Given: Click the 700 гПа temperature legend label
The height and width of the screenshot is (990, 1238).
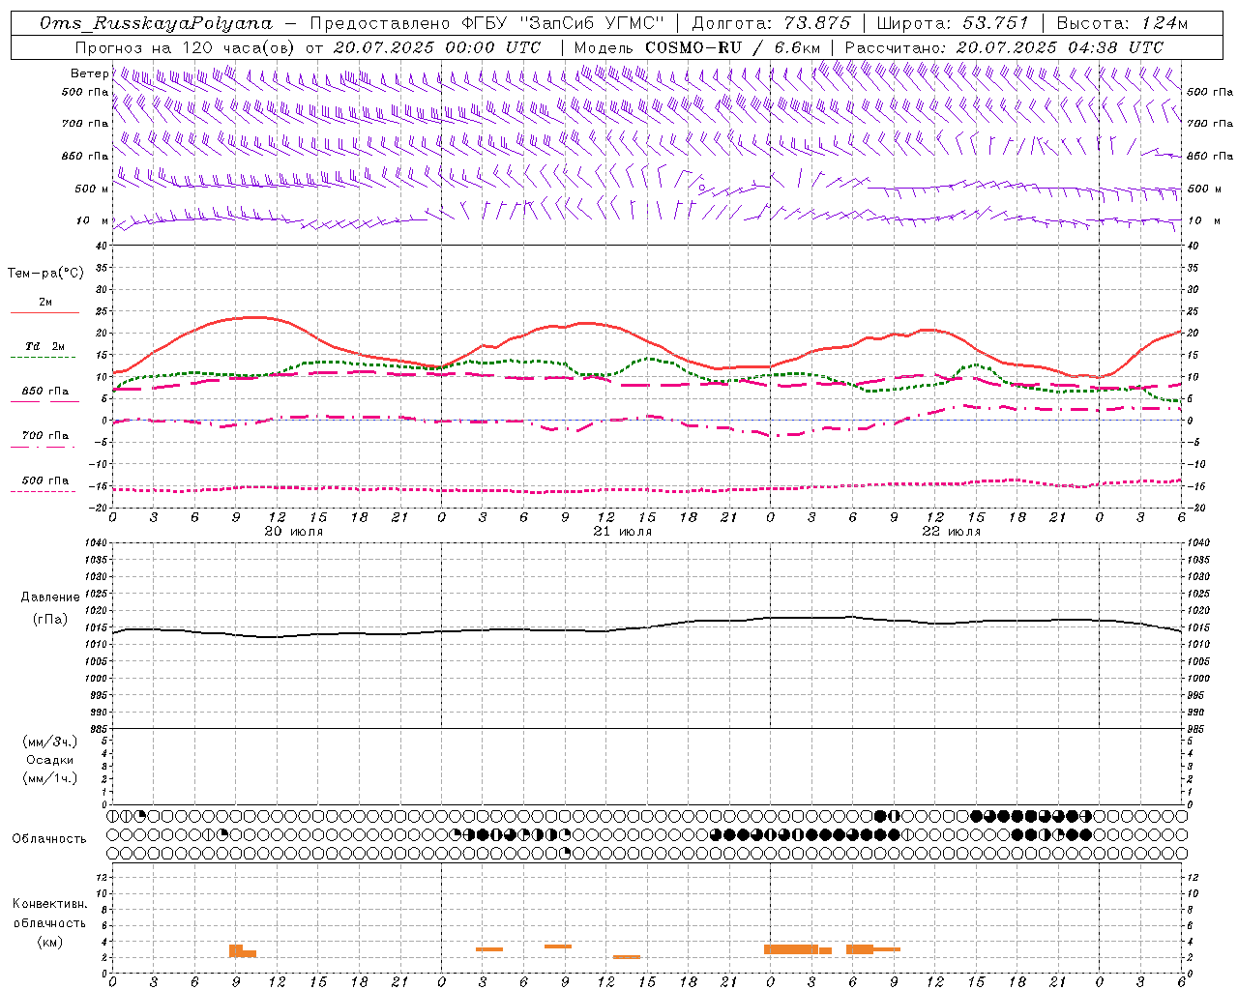Looking at the screenshot, I should point(44,435).
